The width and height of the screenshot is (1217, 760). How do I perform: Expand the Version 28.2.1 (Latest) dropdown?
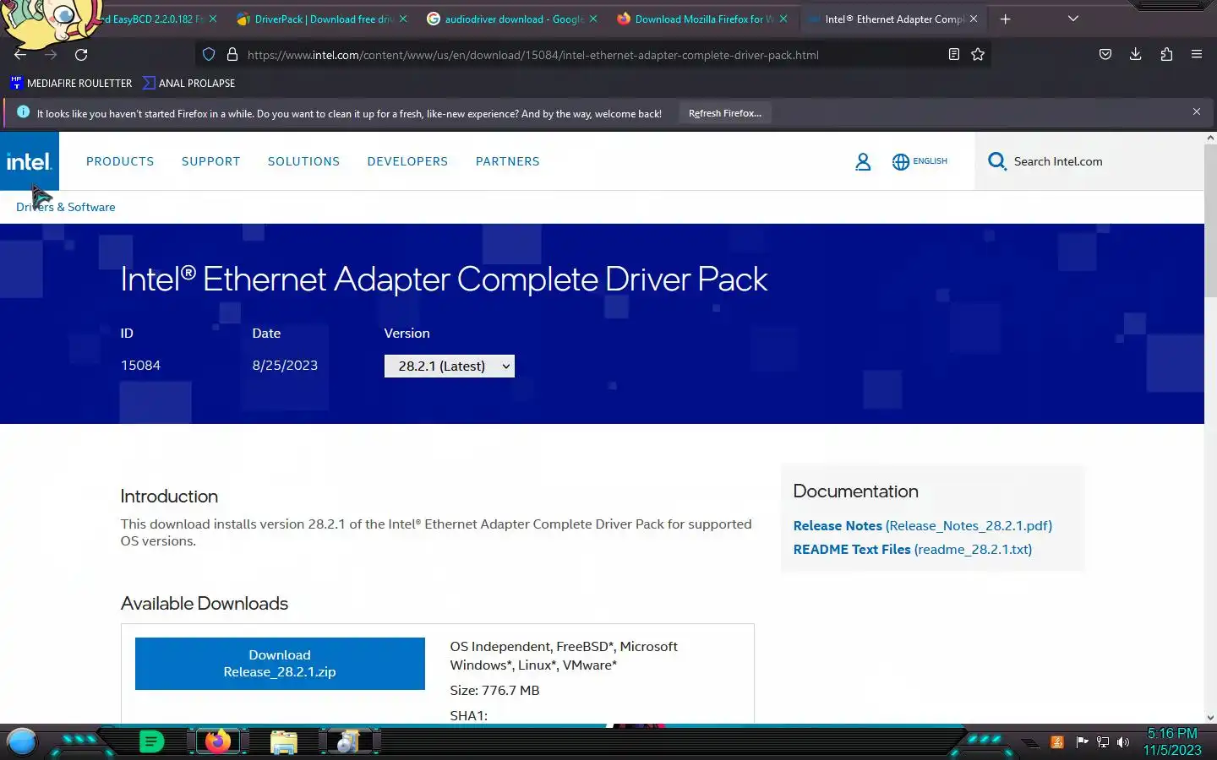tap(449, 366)
